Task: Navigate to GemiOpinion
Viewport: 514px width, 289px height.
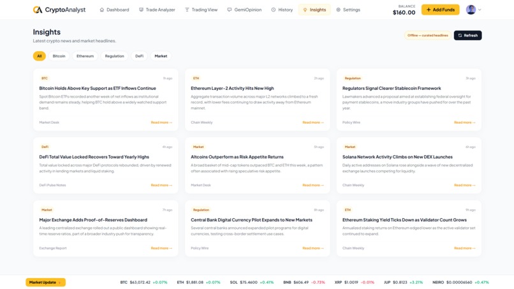Action: pyautogui.click(x=244, y=10)
